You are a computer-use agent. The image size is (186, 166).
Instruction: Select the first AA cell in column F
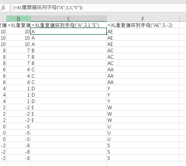coord(143,69)
